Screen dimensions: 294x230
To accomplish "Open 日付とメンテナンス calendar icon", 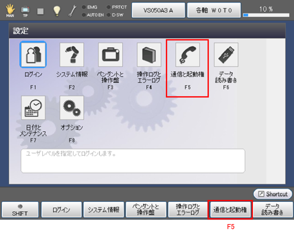I will point(33,108).
